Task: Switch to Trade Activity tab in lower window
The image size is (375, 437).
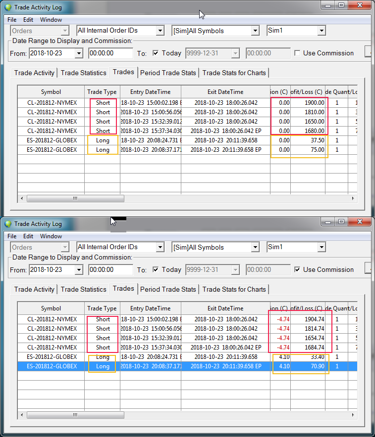Action: pyautogui.click(x=34, y=290)
